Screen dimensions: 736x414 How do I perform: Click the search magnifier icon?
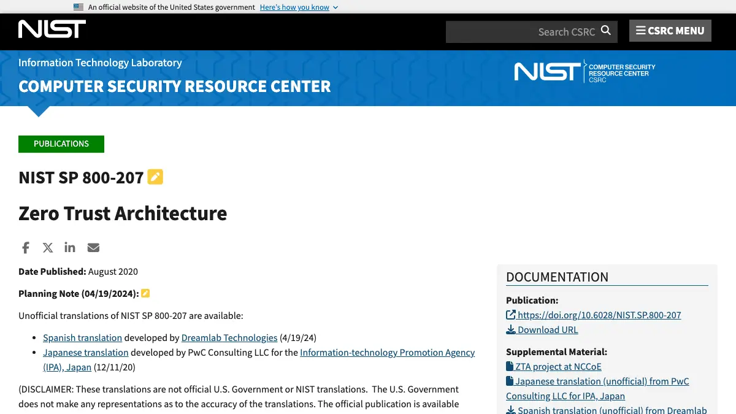click(x=606, y=31)
